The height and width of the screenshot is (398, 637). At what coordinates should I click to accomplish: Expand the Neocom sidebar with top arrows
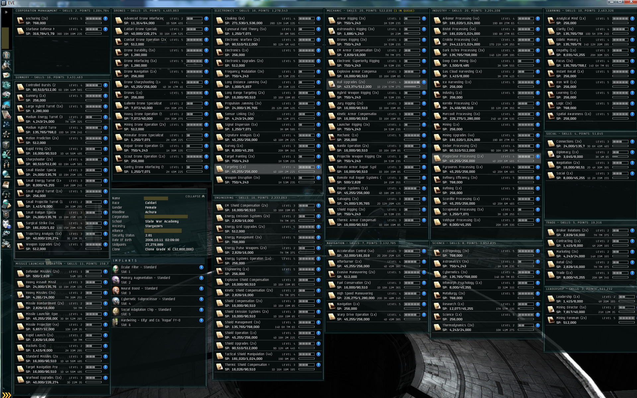(x=6, y=12)
